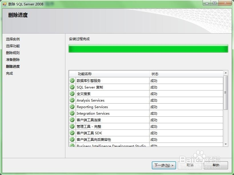Image resolution: width=234 pixels, height=175 pixels.
Task: Open help via the 帮助 button
Action: point(216,165)
